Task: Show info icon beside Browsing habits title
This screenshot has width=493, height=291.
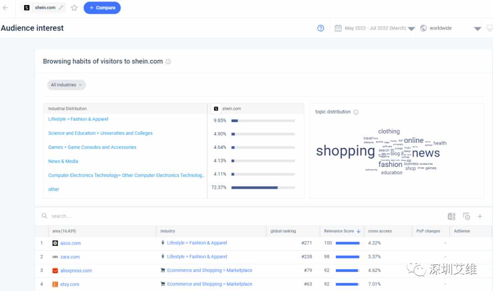Action: point(168,62)
